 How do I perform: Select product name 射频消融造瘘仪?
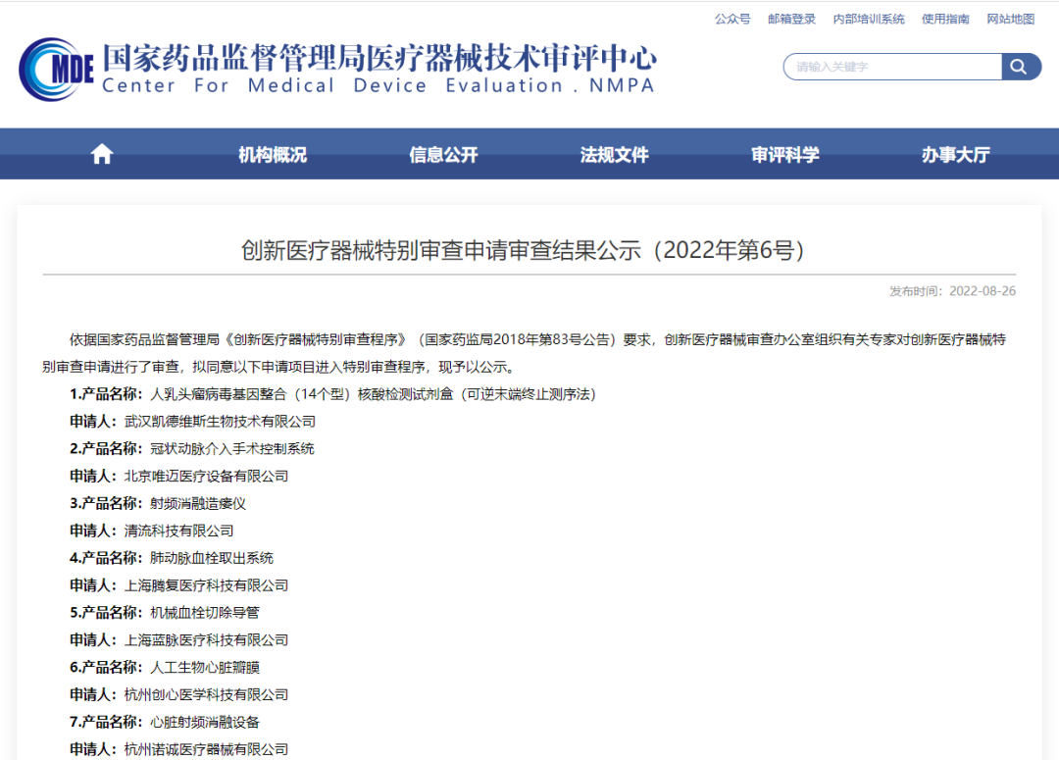pos(198,503)
